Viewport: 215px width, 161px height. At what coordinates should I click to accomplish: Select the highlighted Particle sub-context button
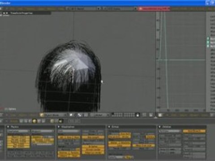(61, 121)
